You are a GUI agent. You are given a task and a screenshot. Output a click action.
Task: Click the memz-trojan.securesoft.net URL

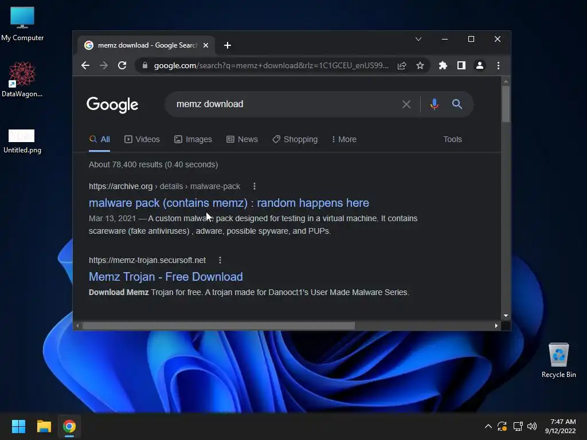pyautogui.click(x=147, y=260)
